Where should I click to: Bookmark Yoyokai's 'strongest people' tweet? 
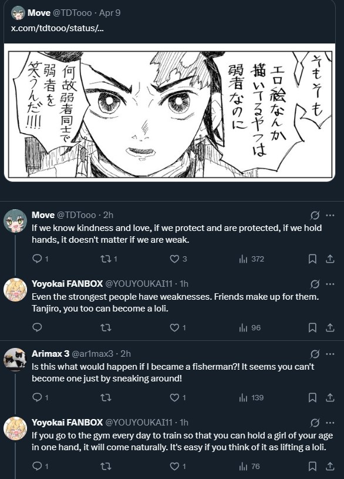pyautogui.click(x=312, y=328)
